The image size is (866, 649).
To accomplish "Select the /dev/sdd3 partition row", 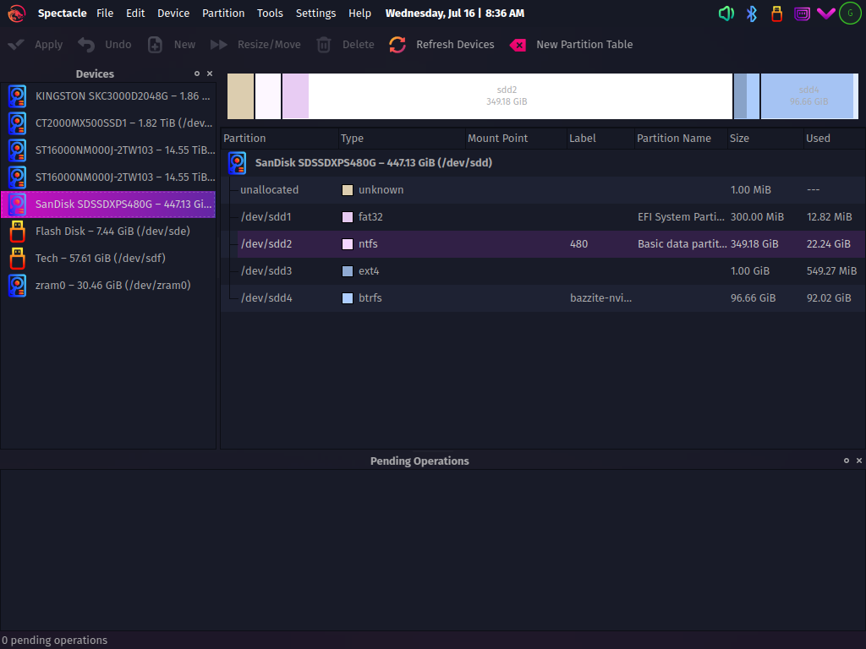I will click(543, 271).
